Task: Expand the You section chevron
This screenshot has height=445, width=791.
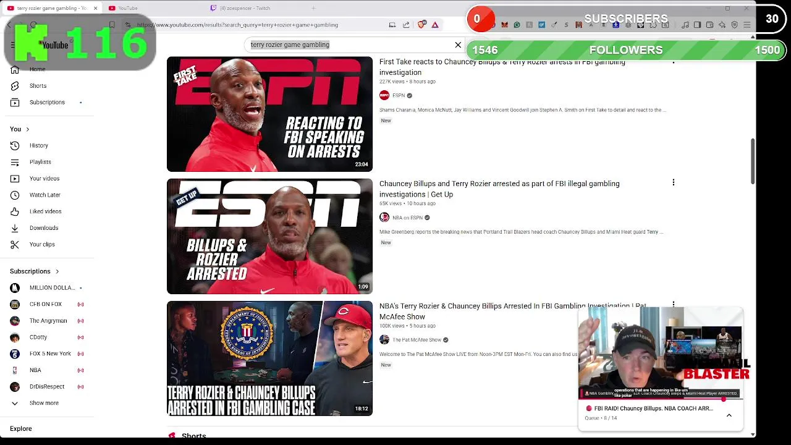Action: click(27, 129)
